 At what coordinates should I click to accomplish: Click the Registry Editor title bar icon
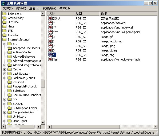pyautogui.click(x=3, y=3)
